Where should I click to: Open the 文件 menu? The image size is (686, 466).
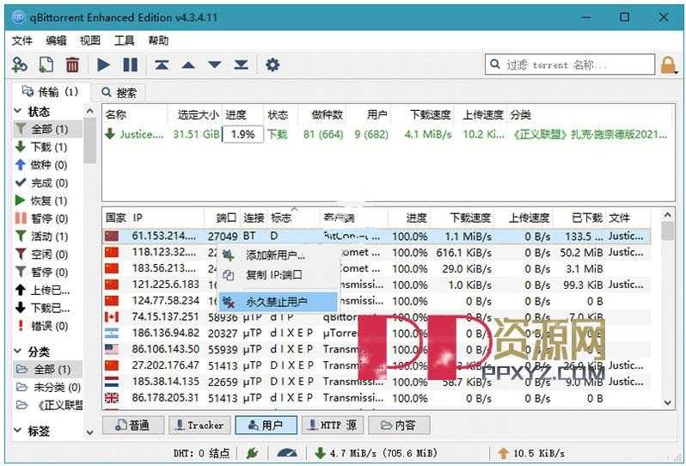point(21,40)
